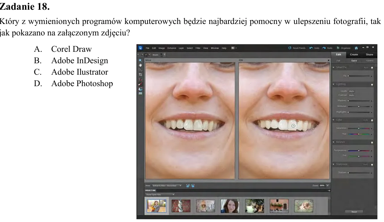The height and width of the screenshot is (222, 384).
Task: Open the Show Open Files dropdown
Action: click(160, 195)
